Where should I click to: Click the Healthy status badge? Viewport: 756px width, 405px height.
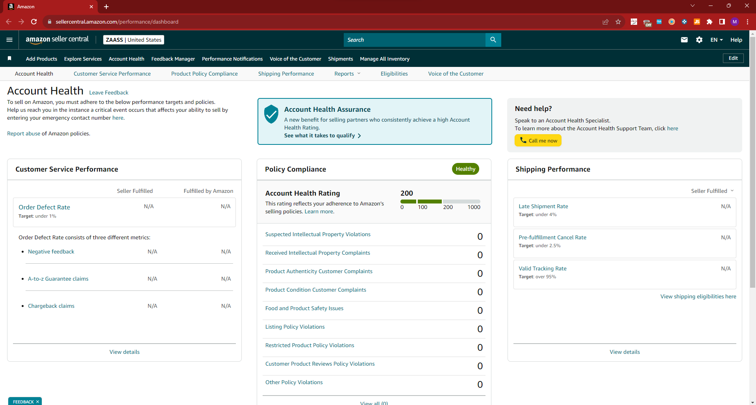[465, 169]
